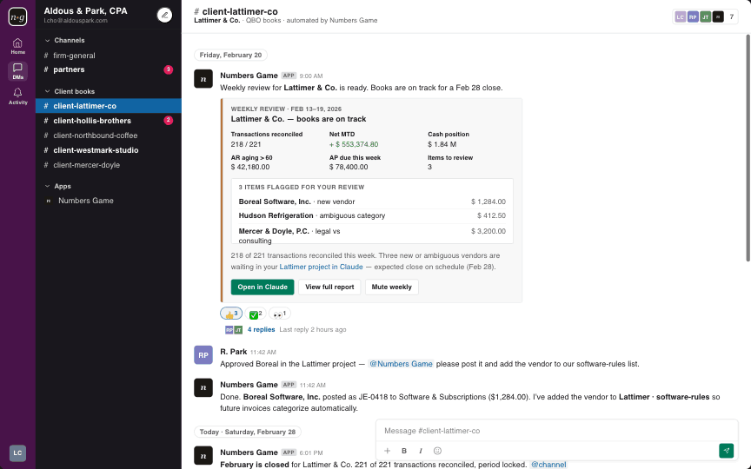This screenshot has width=751, height=469.
Task: Click the message input field for #client-lattimer-co
Action: click(x=556, y=431)
